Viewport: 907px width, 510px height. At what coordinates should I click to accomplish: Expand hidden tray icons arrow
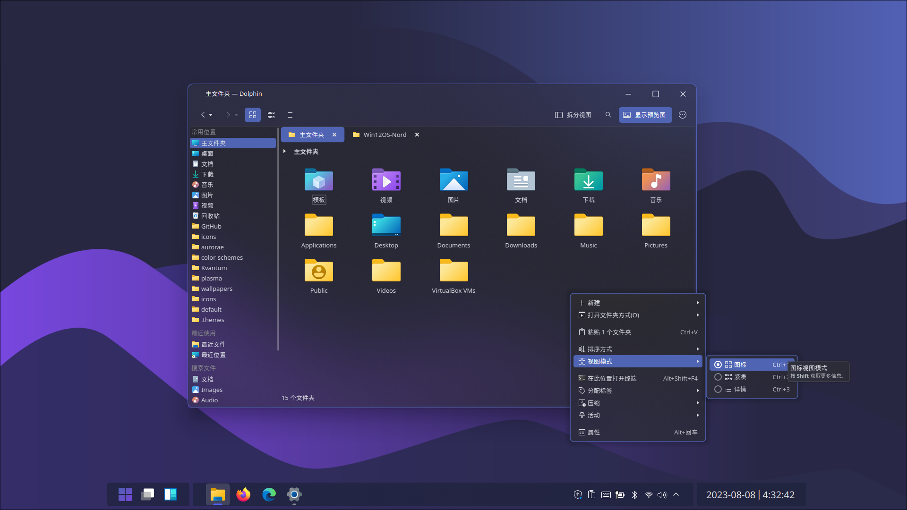point(676,494)
